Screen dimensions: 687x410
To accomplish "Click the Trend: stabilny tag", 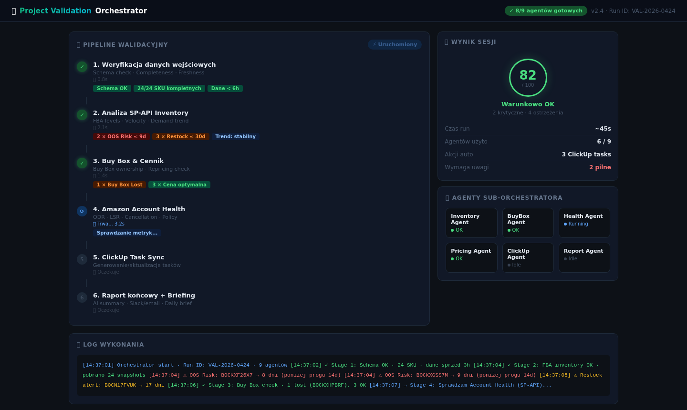I will pyautogui.click(x=235, y=136).
